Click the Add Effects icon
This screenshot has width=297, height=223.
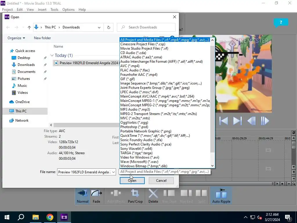115,193
